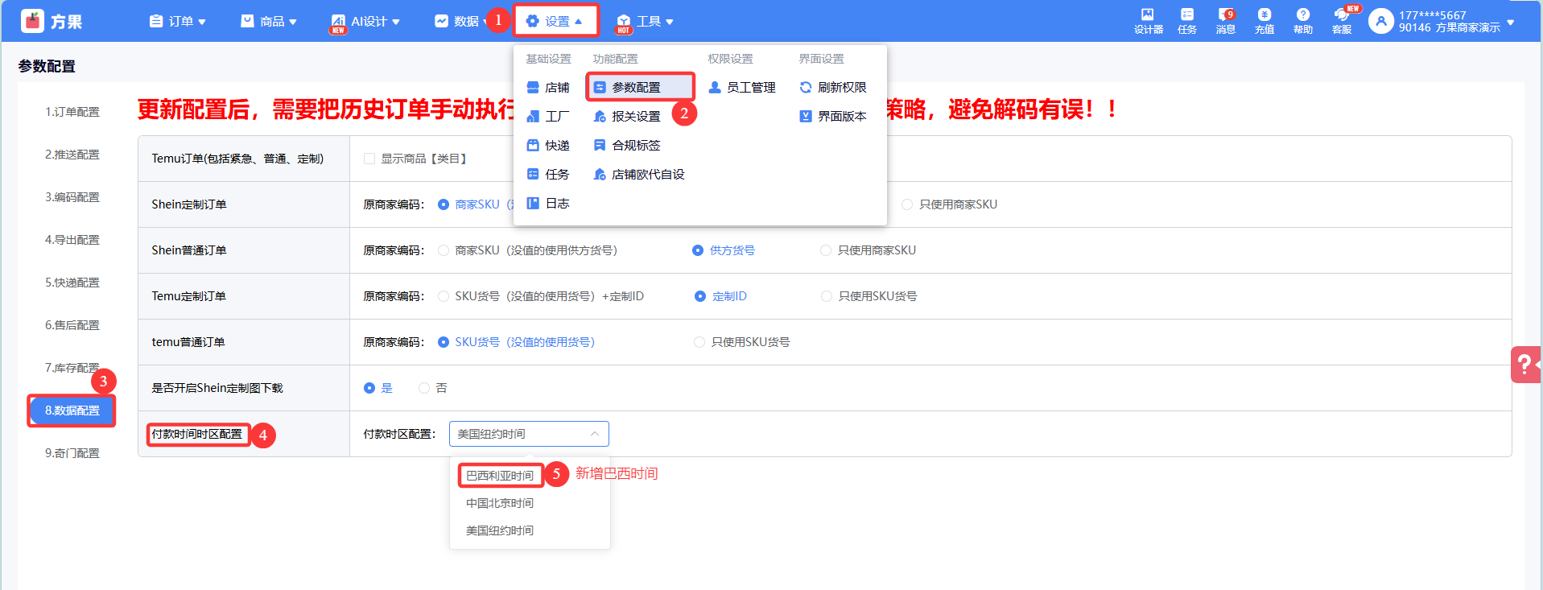Click 员工管理 in the settings panel
Viewport: 1543px width, 590px height.
tap(742, 87)
